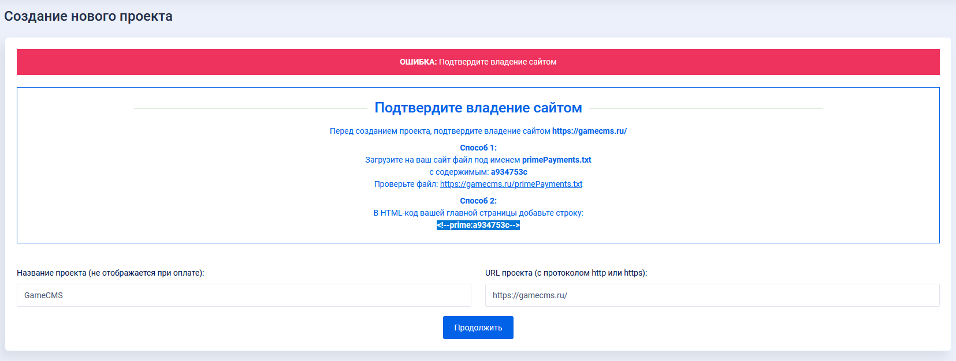This screenshot has width=956, height=361.
Task: Focus the project URL input field
Action: [712, 295]
